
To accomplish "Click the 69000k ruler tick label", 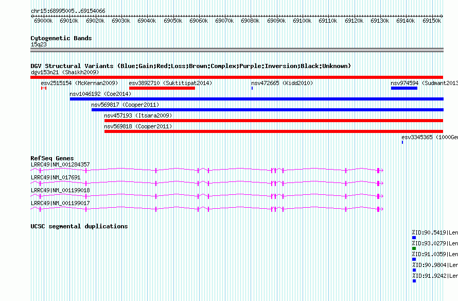I will coord(43,21).
